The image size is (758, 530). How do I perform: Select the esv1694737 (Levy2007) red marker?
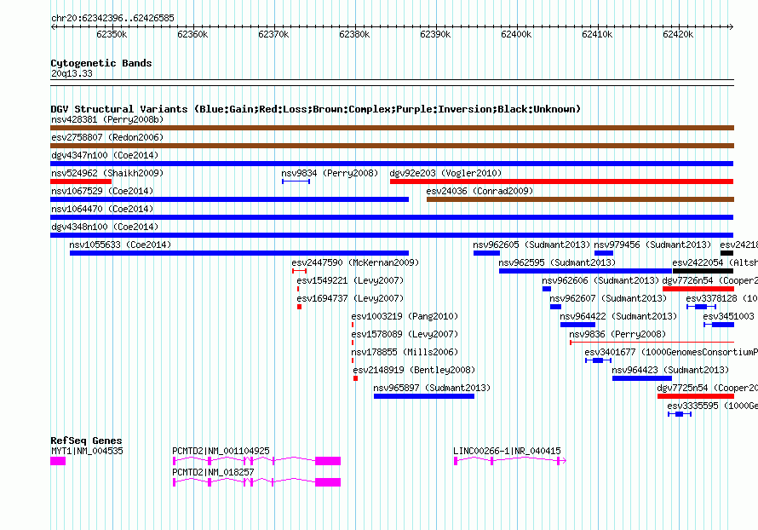299,307
